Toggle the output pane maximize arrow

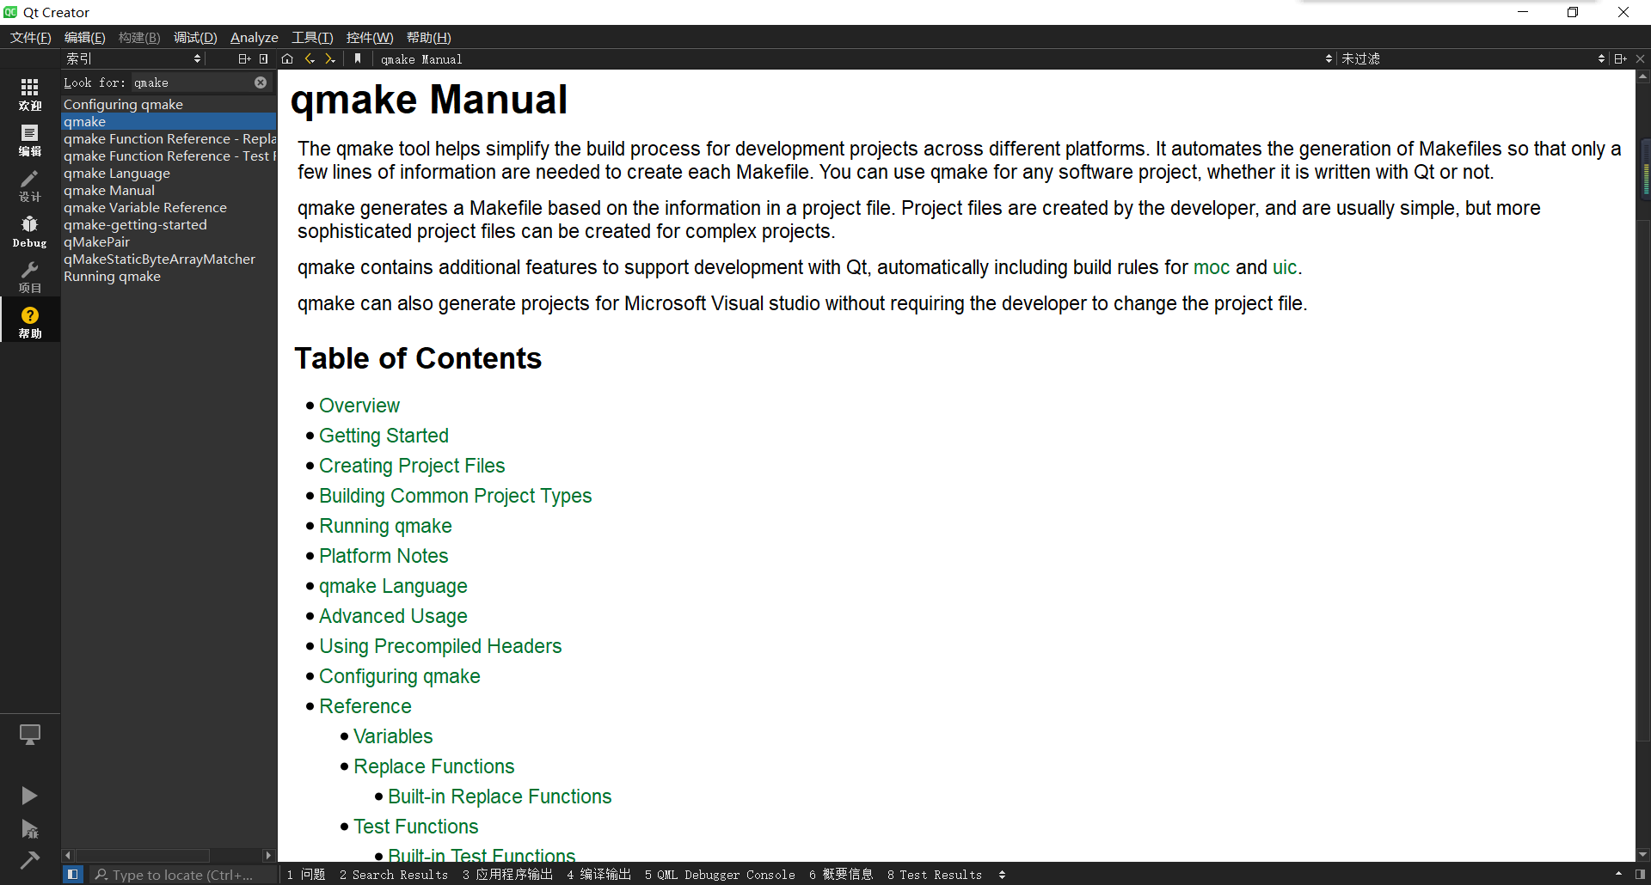tap(1618, 875)
